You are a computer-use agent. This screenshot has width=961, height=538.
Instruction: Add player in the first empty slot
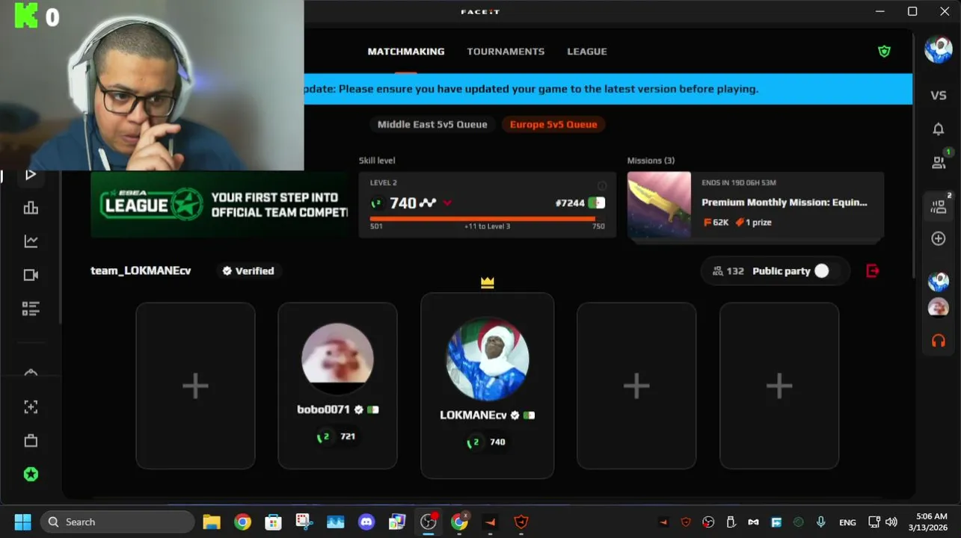click(195, 386)
